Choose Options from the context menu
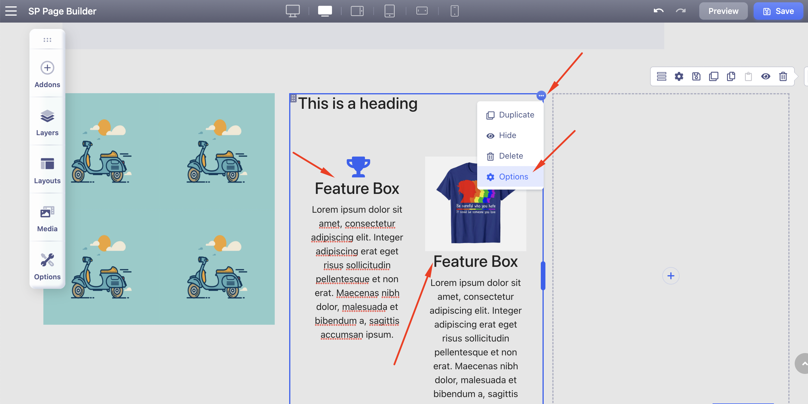This screenshot has width=808, height=404. pos(510,177)
